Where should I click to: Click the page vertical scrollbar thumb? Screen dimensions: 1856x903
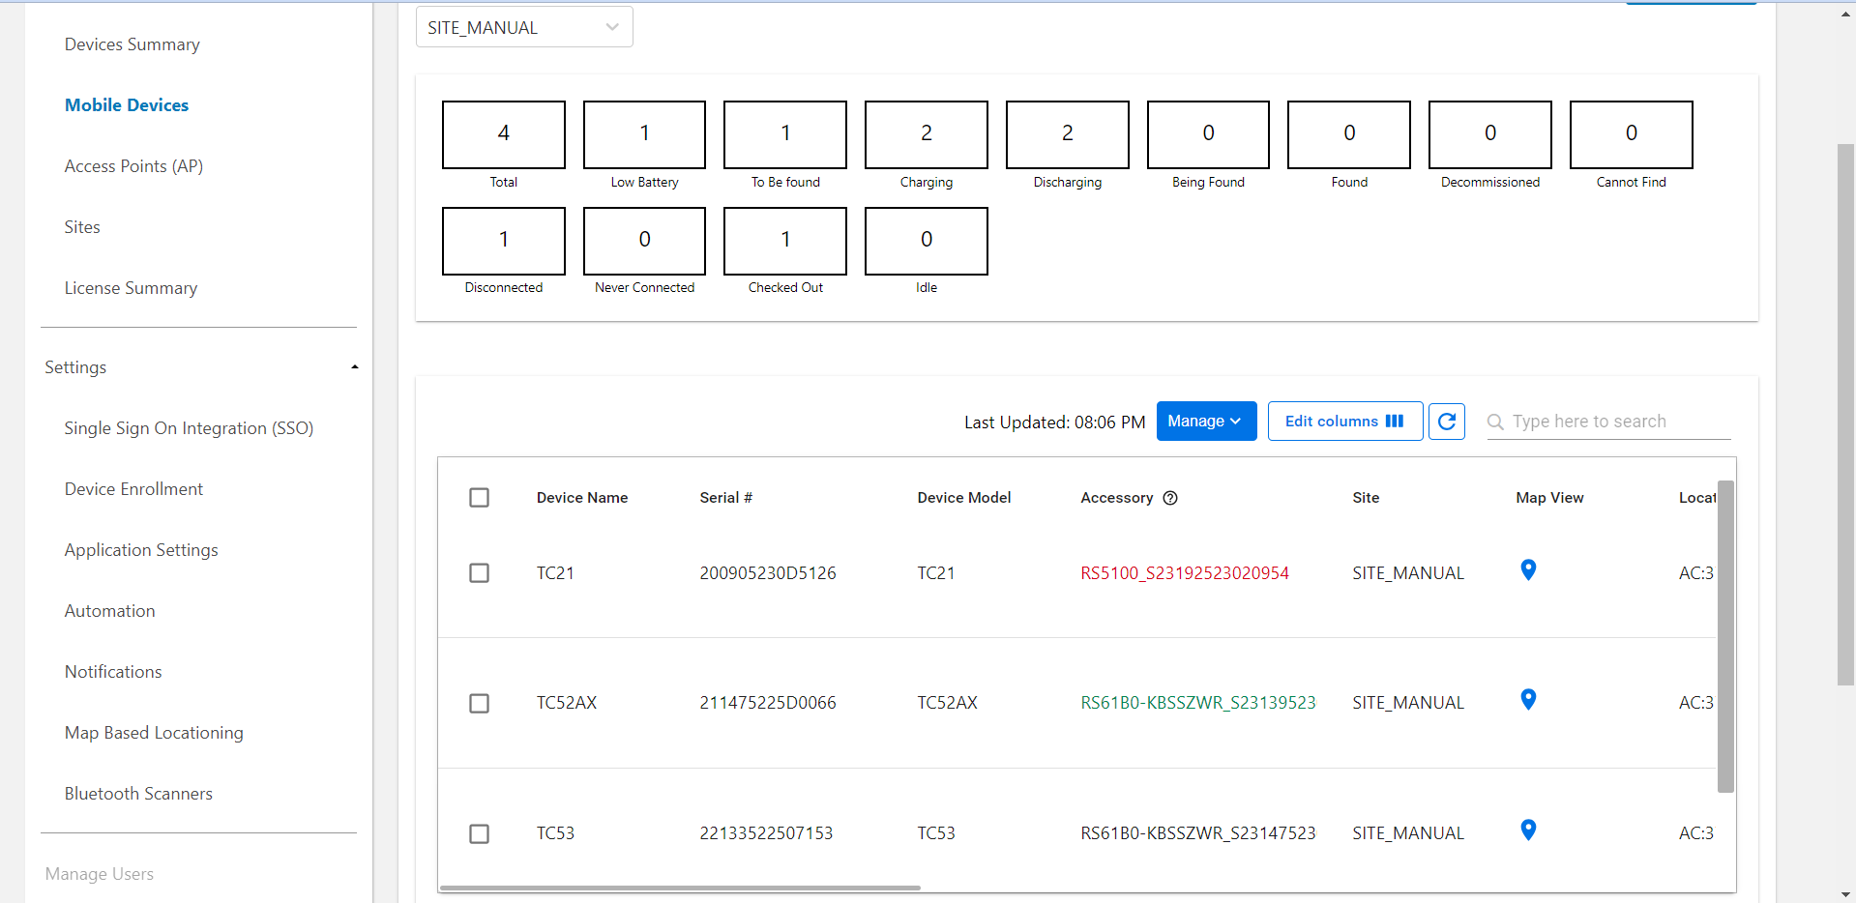click(x=1845, y=415)
